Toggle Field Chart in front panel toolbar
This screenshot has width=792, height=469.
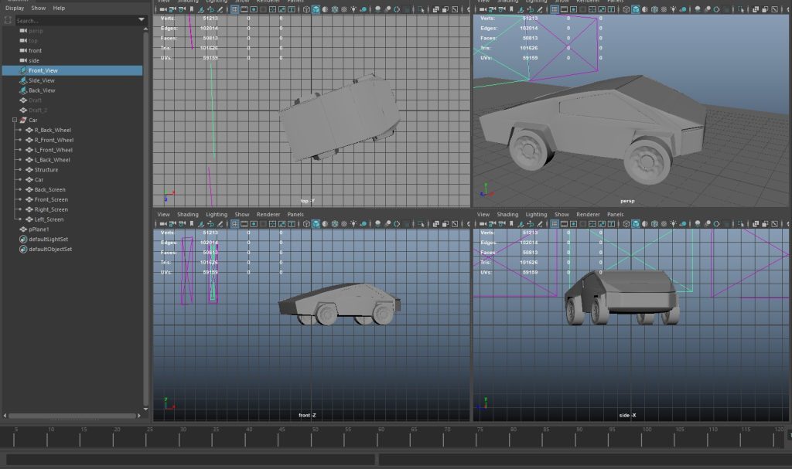click(273, 223)
